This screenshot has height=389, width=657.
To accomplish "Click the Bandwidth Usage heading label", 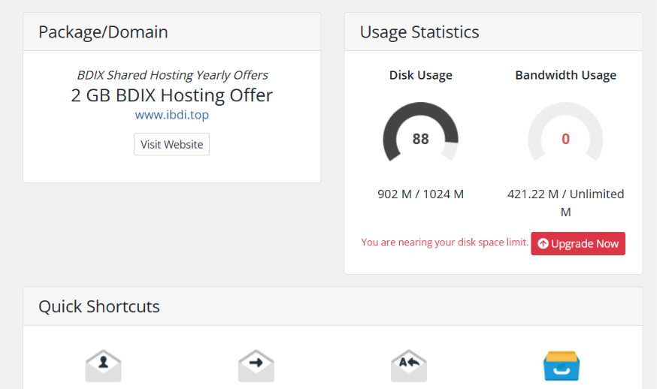I will tap(565, 75).
